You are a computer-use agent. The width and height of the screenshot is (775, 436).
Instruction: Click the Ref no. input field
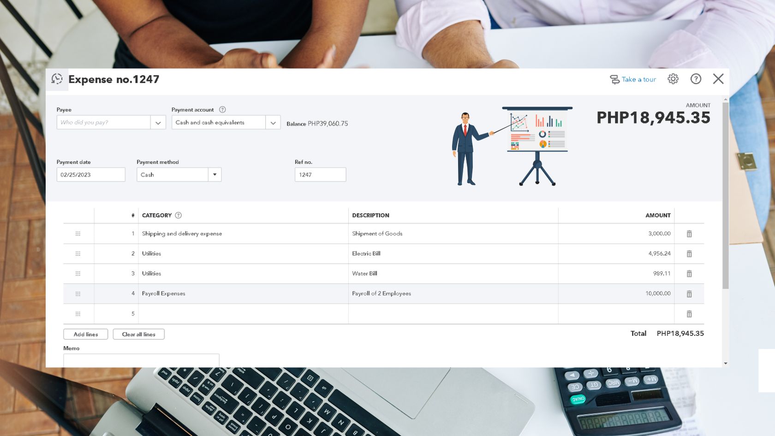point(321,174)
